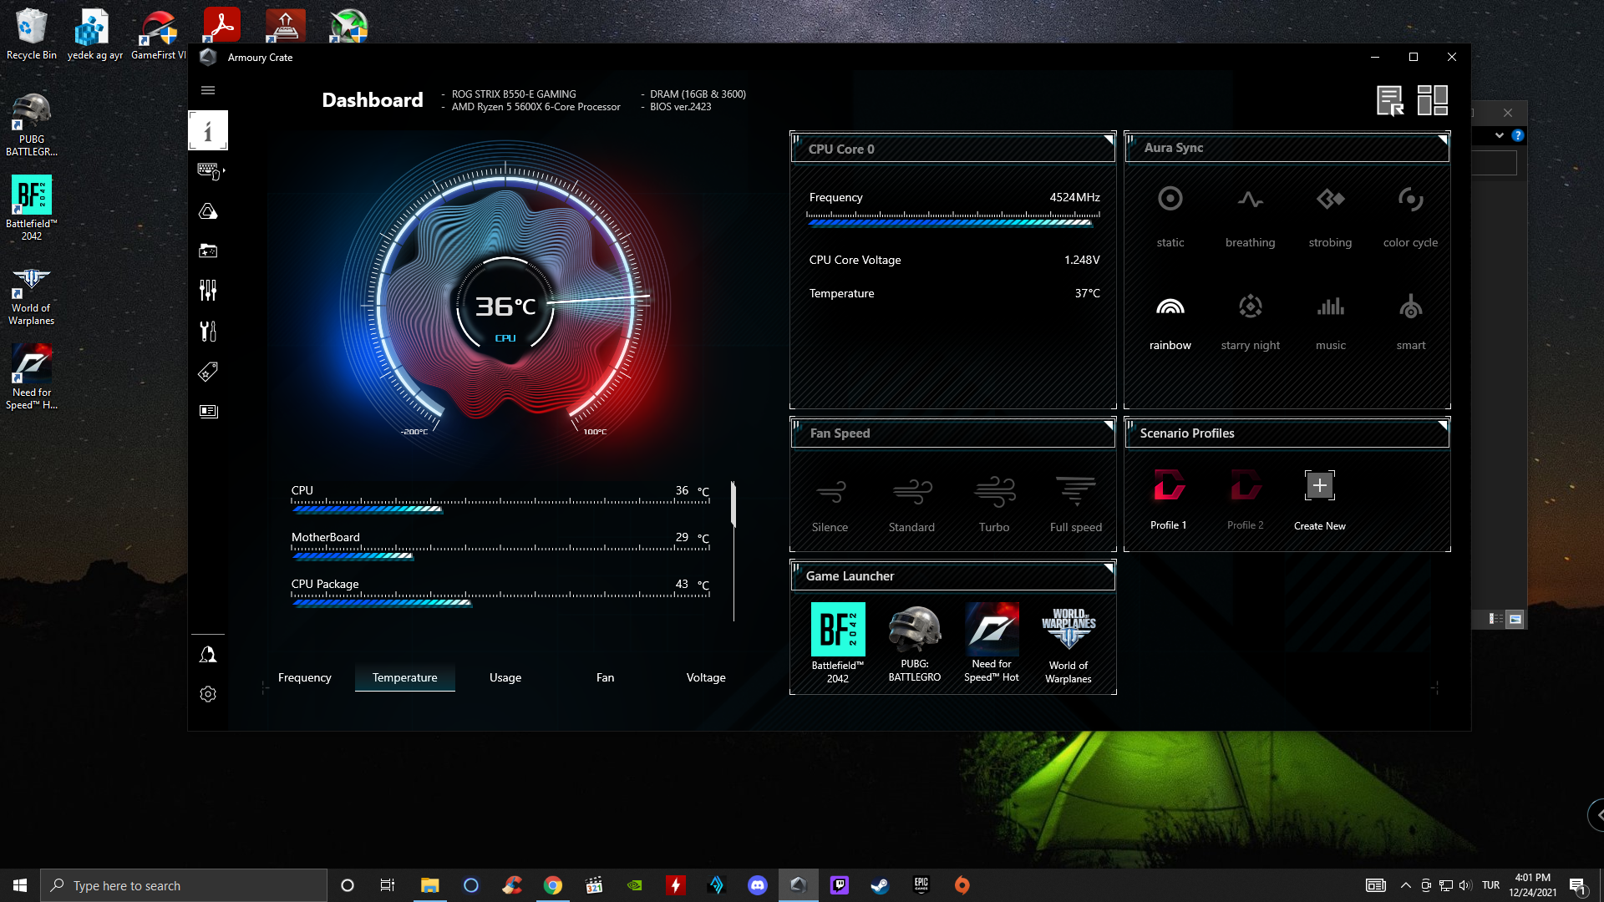Open the Settings gear in the sidebar
This screenshot has height=902, width=1604.
[208, 694]
